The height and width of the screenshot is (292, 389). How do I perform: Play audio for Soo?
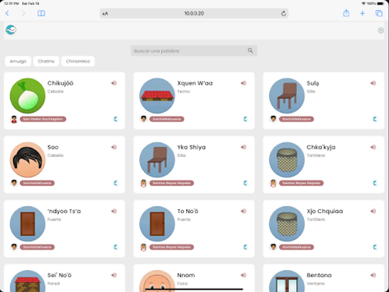click(x=114, y=147)
